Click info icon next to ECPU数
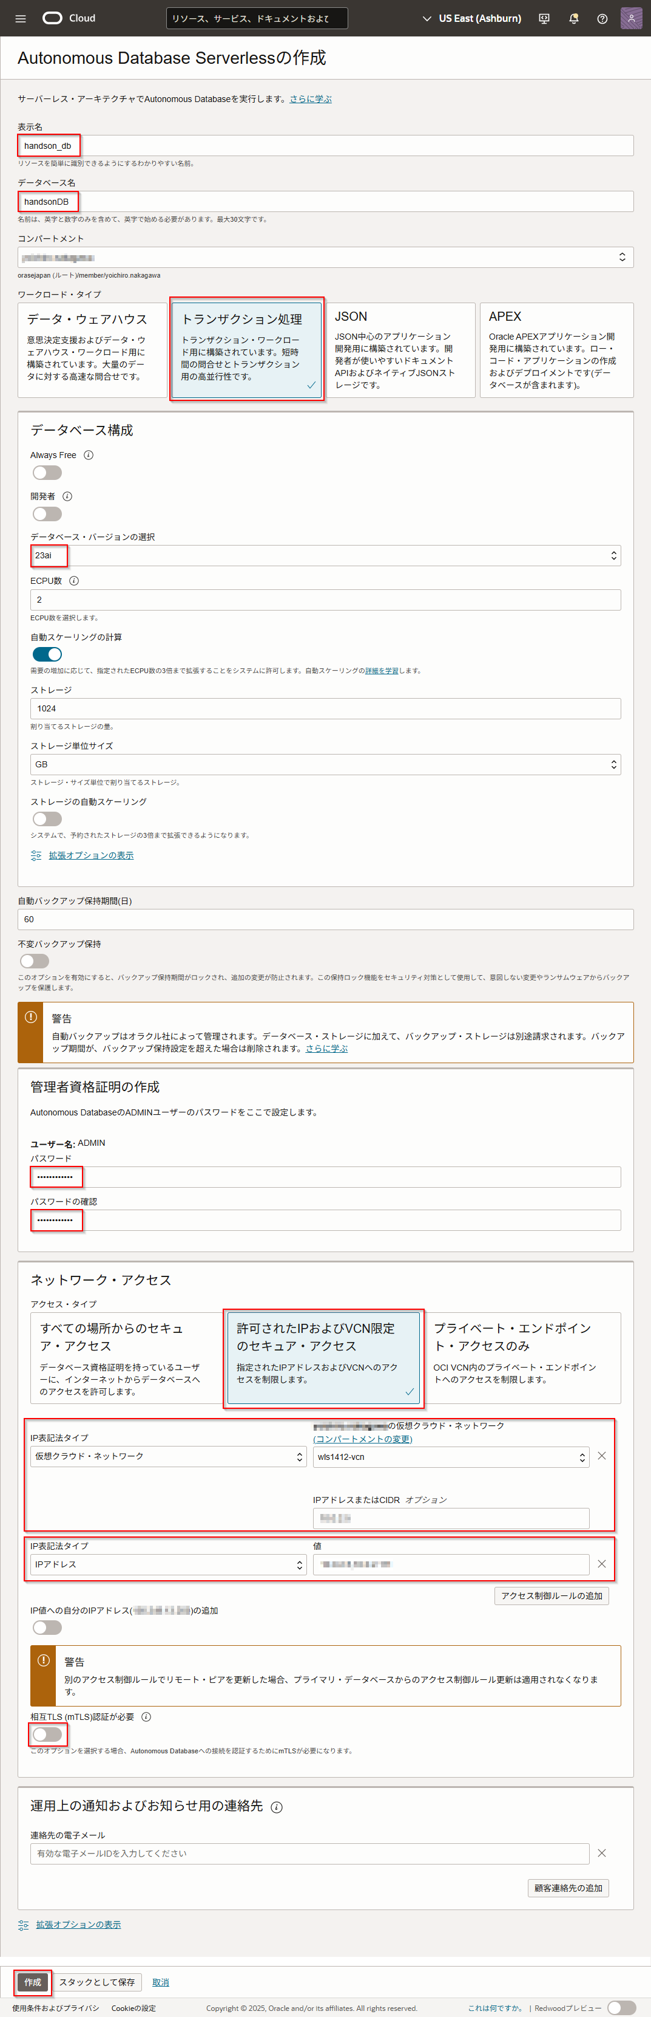This screenshot has width=651, height=2017. [74, 581]
